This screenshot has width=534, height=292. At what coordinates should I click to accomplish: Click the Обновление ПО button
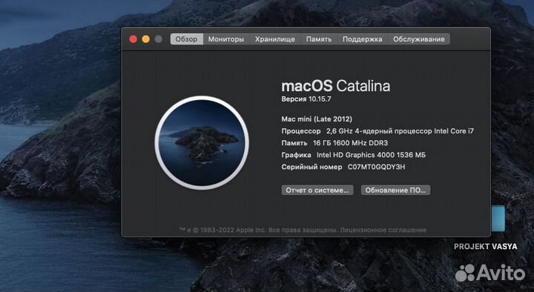[x=396, y=190]
